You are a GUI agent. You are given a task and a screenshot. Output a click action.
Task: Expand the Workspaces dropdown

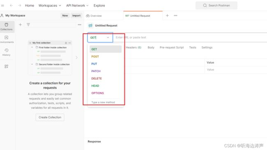pyautogui.click(x=50, y=5)
